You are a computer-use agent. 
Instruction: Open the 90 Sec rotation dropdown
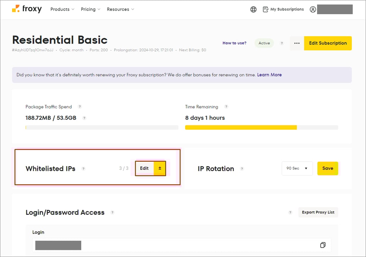coord(297,168)
